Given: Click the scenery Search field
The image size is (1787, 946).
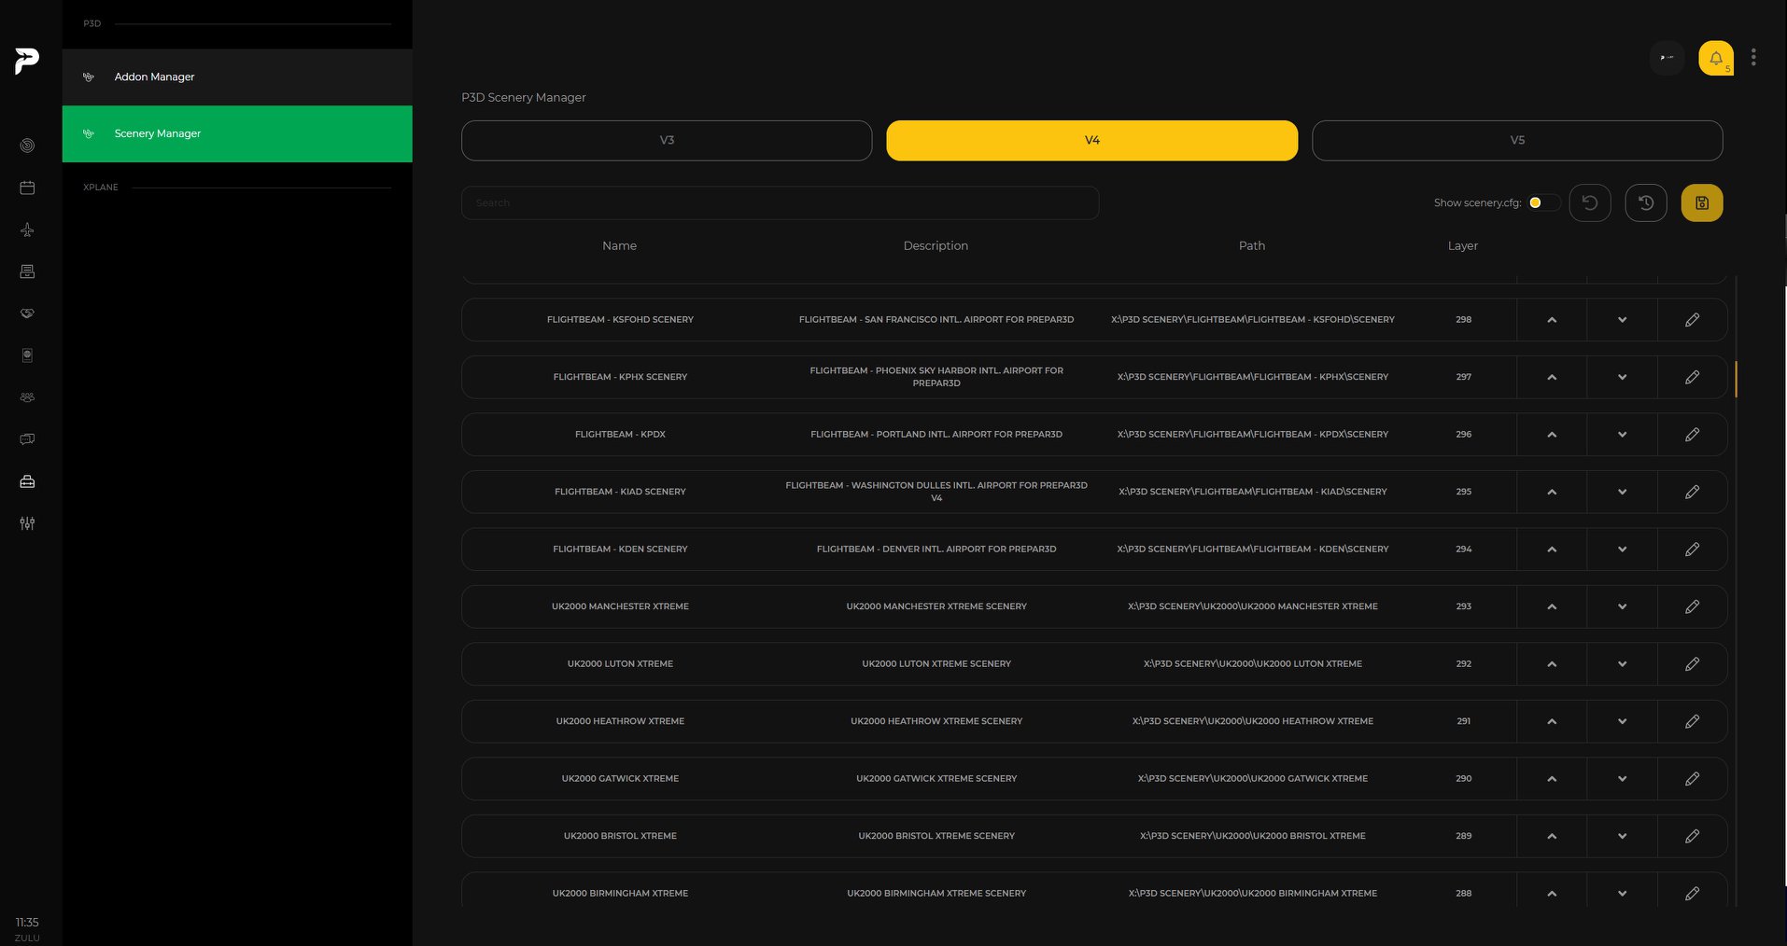Looking at the screenshot, I should (x=780, y=202).
